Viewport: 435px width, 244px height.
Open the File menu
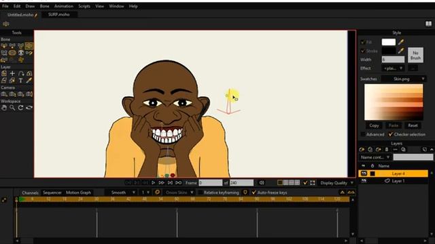[x=5, y=6]
